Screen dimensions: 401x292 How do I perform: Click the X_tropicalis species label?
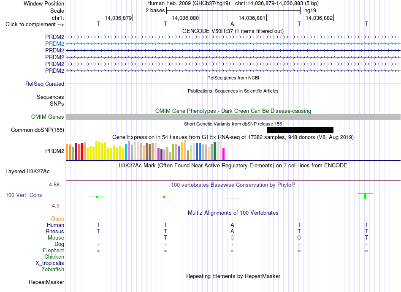[x=50, y=263]
